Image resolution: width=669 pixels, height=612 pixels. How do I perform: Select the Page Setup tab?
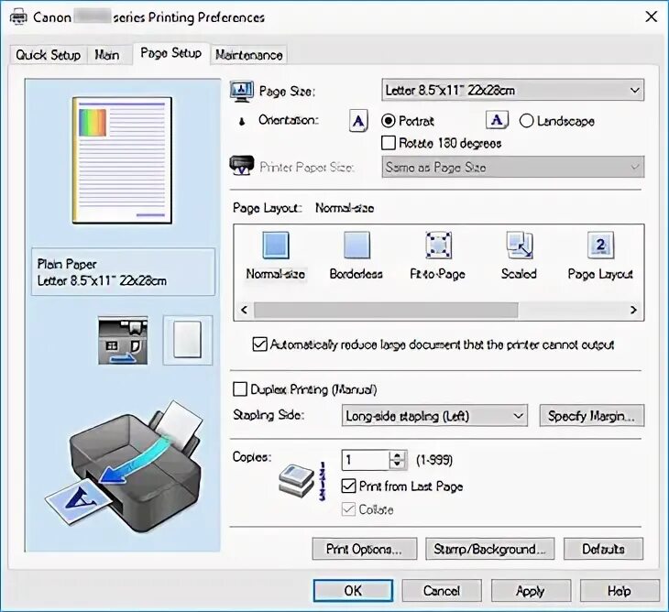click(170, 53)
